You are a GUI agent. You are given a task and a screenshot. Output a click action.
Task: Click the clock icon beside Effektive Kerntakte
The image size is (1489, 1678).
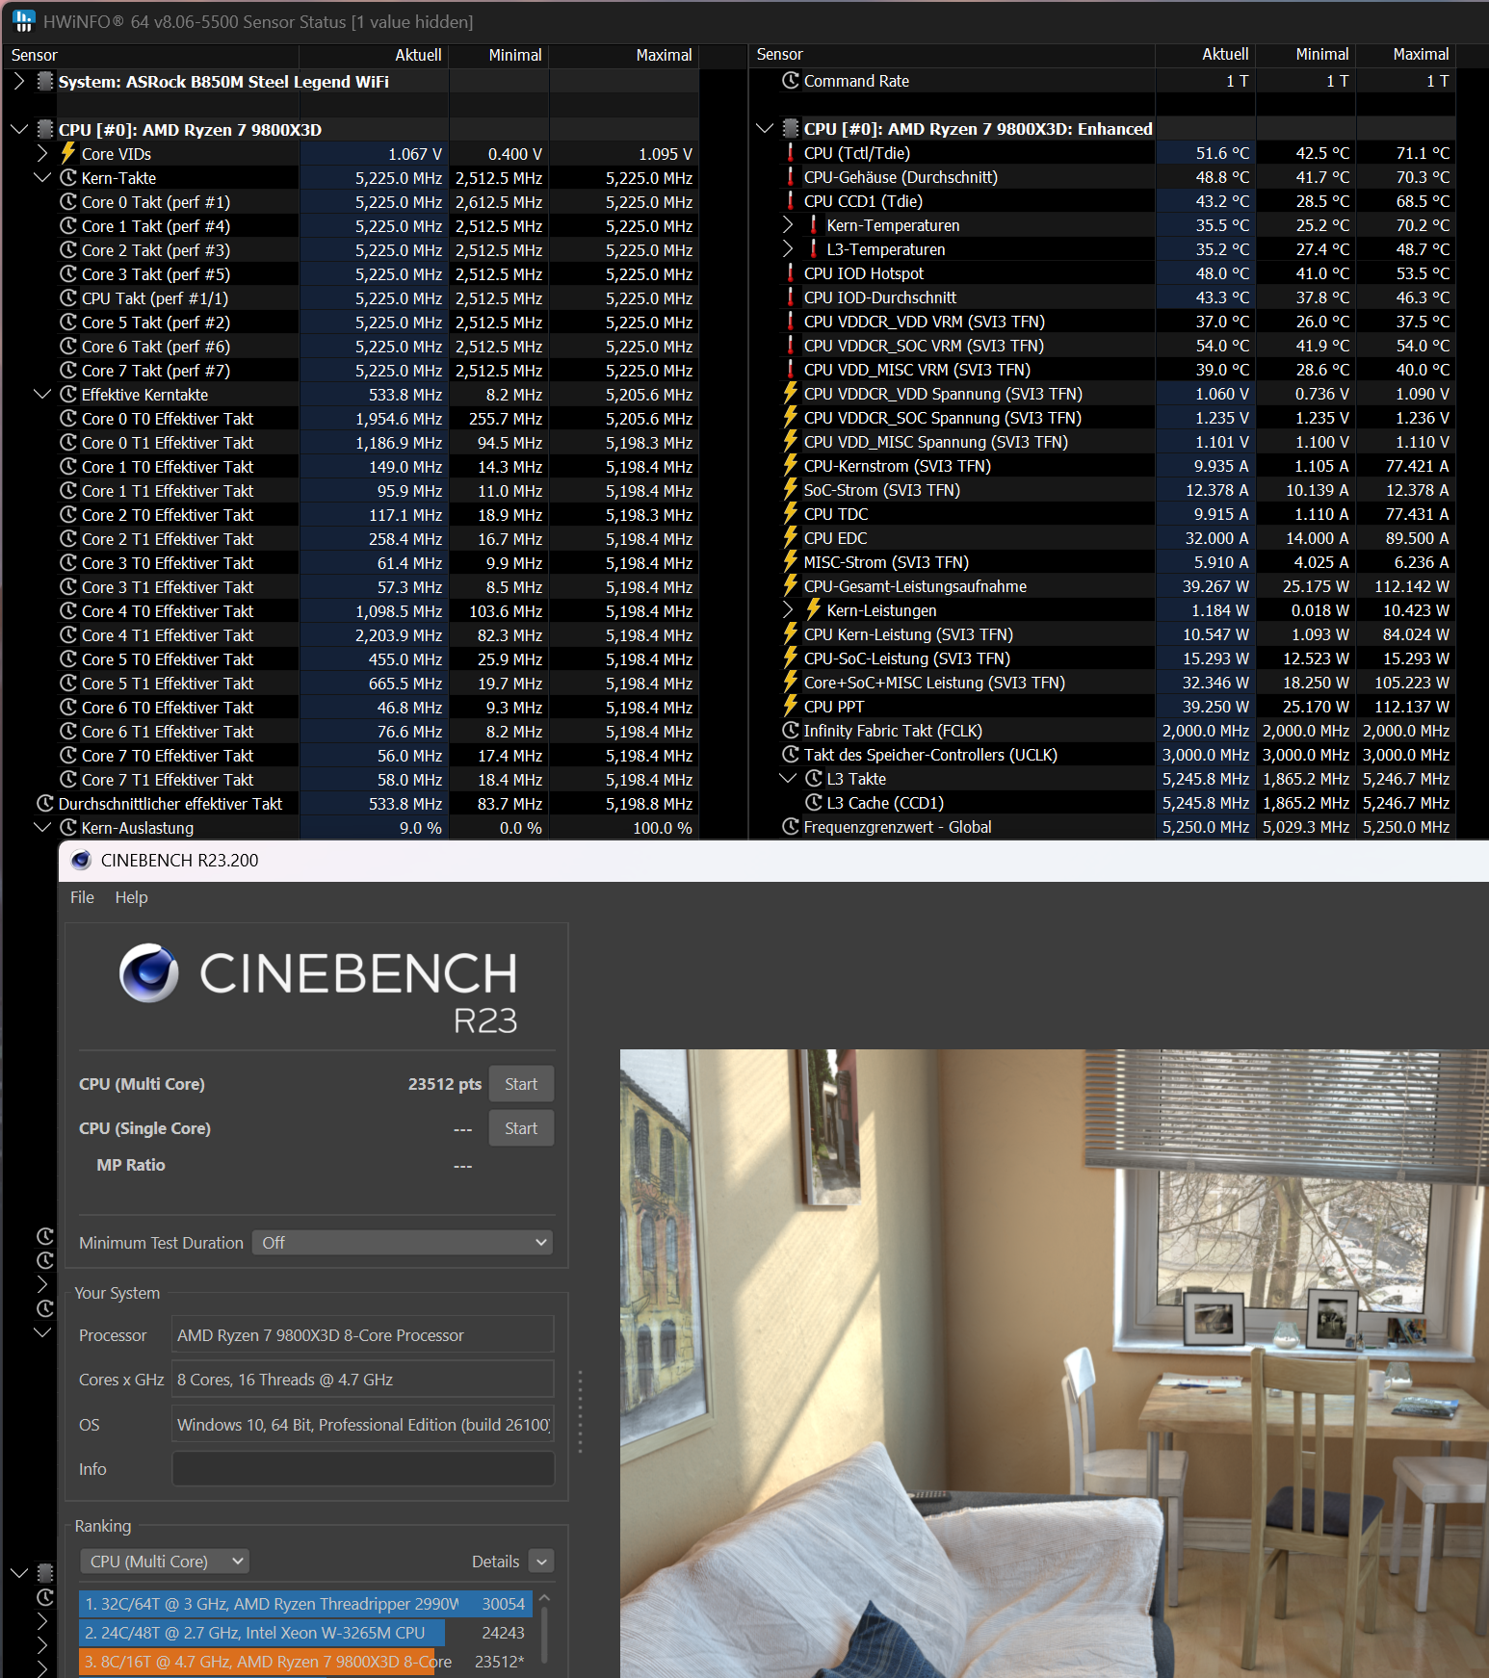click(68, 394)
